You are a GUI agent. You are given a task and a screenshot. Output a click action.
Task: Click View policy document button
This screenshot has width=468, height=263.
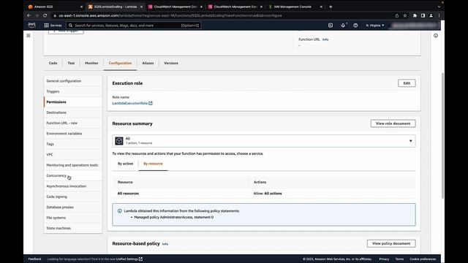coord(391,243)
